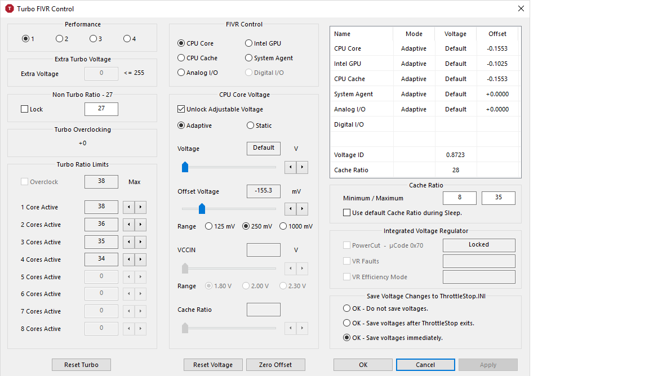Click the Offset Voltage slider handle
Image resolution: width=649 pixels, height=376 pixels.
[x=202, y=208]
